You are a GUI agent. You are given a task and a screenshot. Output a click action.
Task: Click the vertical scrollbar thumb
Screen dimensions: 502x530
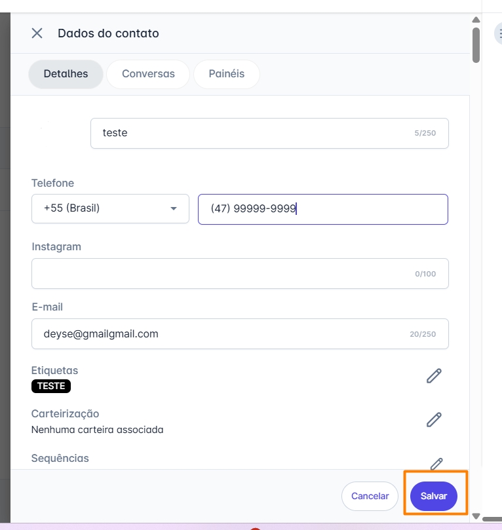[x=476, y=45]
